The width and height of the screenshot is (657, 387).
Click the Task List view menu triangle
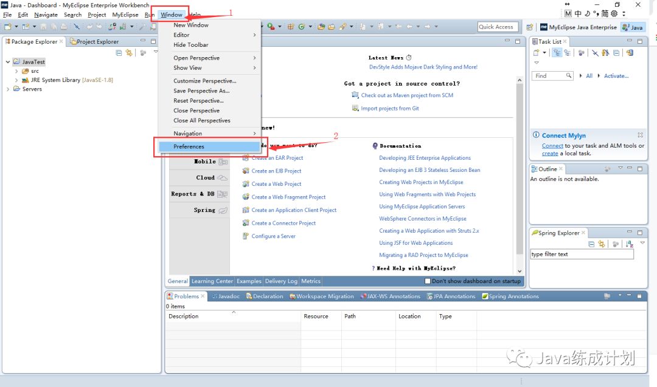[x=537, y=63]
